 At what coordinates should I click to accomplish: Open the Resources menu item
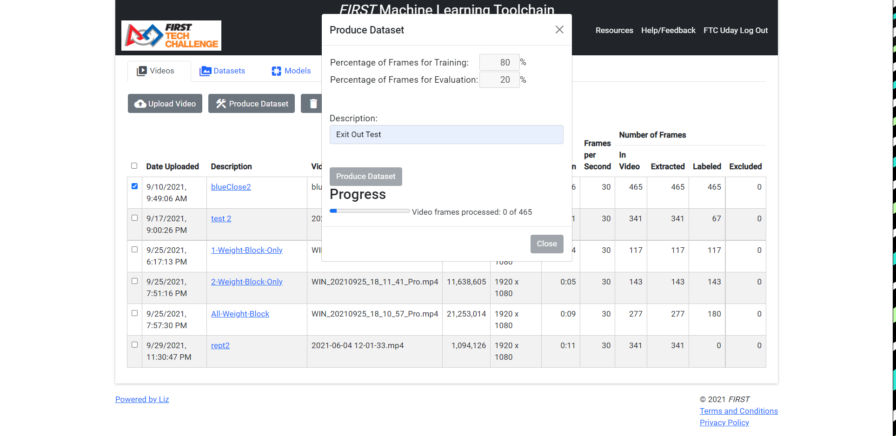(614, 30)
